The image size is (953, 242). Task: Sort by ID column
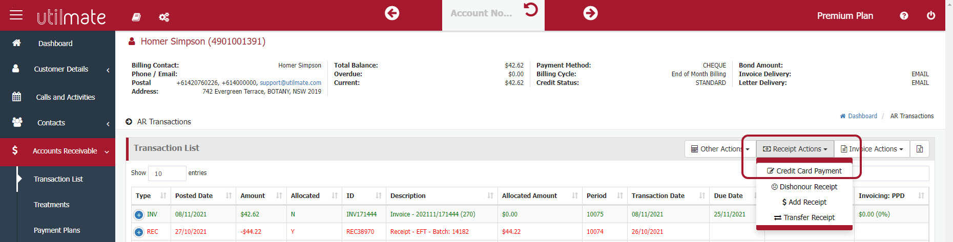364,196
